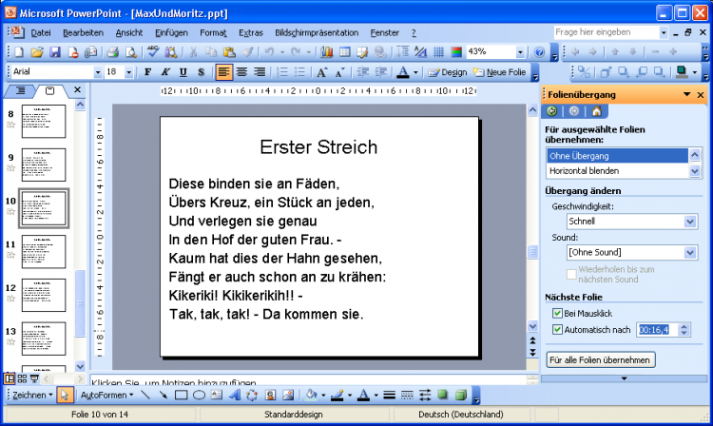Uncheck the 'Automatisch nach' option
713x426 pixels.
(x=557, y=329)
